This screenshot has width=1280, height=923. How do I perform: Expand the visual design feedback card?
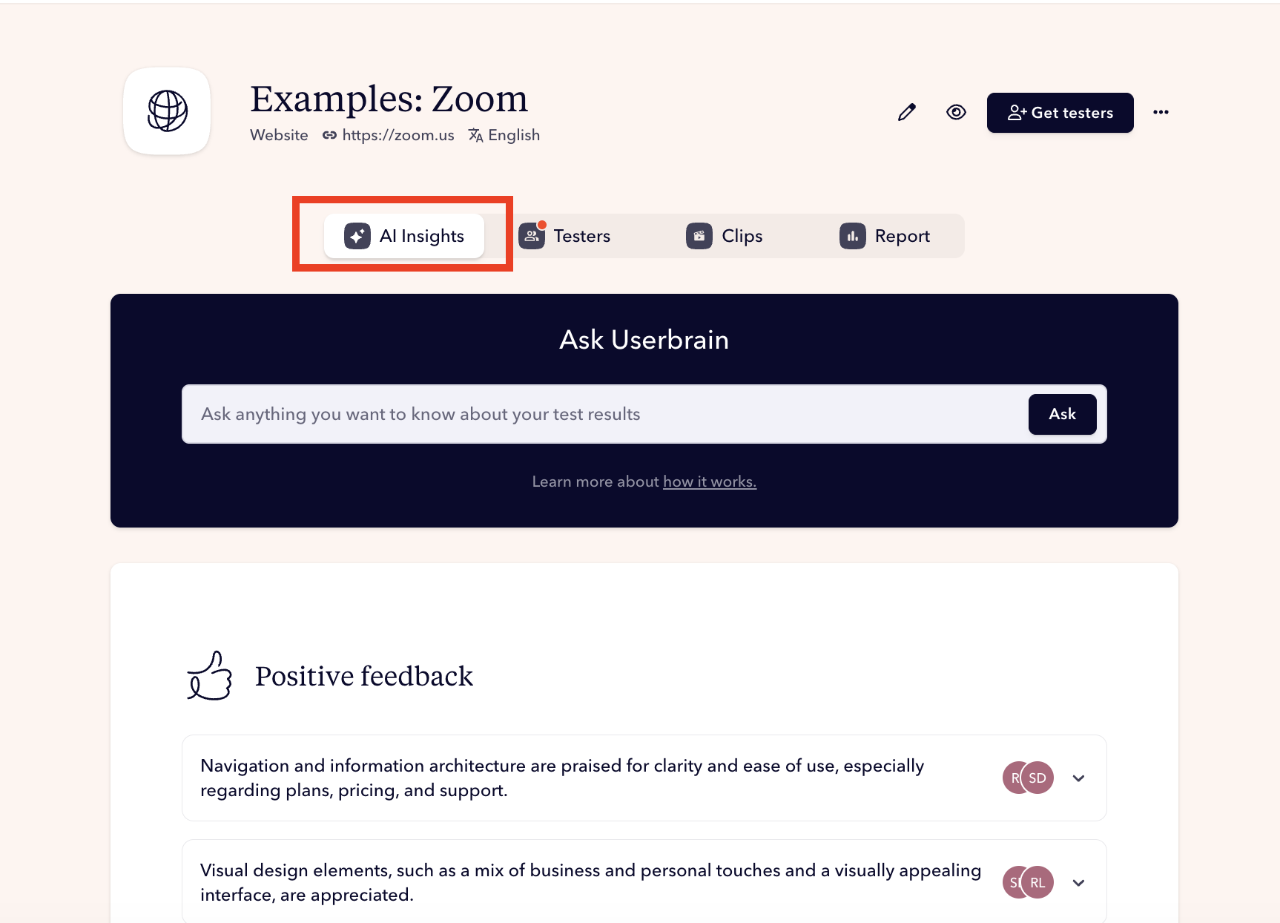[x=1079, y=882]
